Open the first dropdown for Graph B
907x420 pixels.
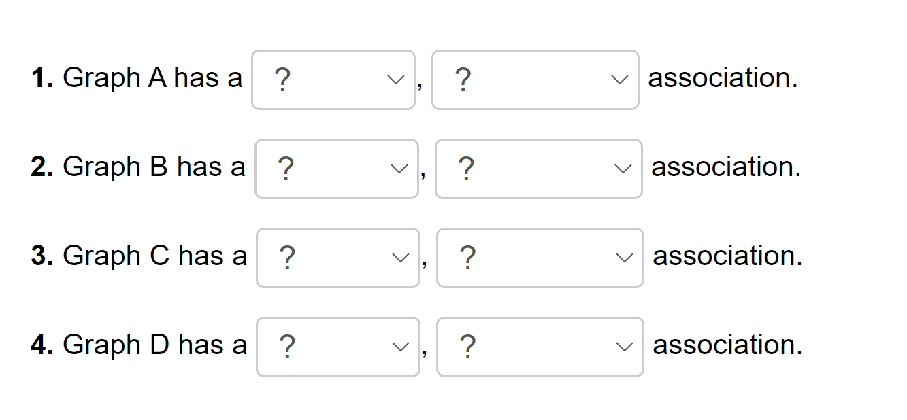point(336,169)
